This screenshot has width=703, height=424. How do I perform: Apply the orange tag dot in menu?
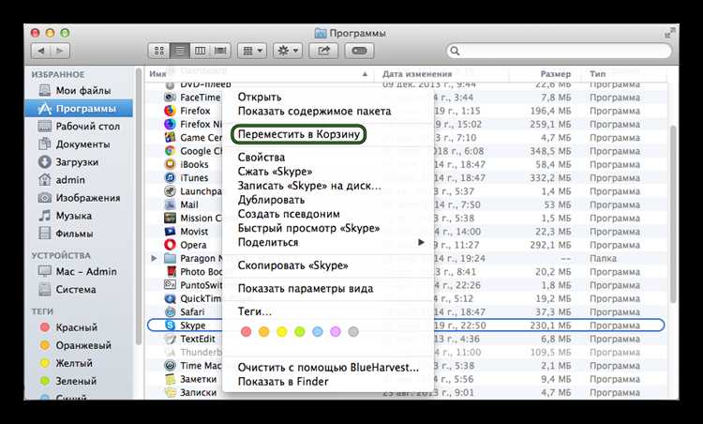[x=264, y=331]
